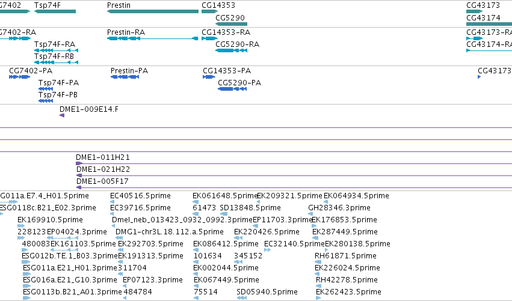Select the EK067449.5prime label
Viewport: 512px width, 301px height.
(226, 280)
